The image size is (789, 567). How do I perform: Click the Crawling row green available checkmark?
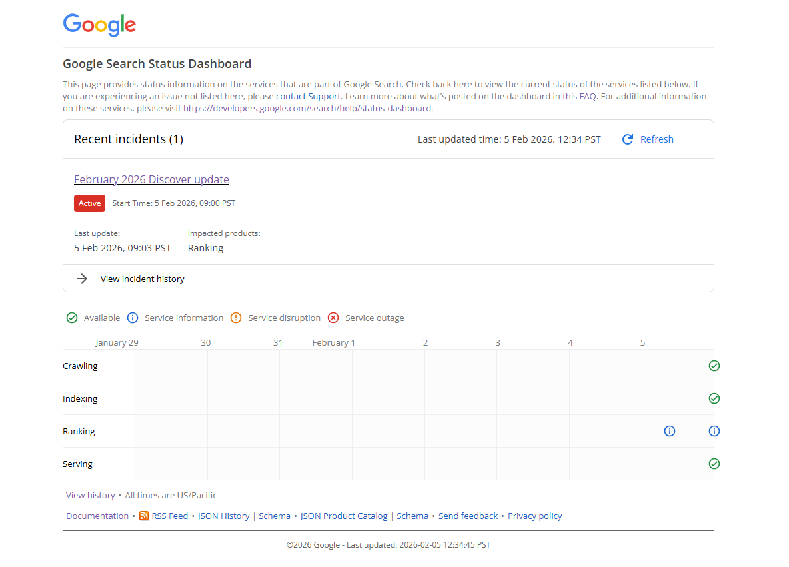(x=714, y=366)
